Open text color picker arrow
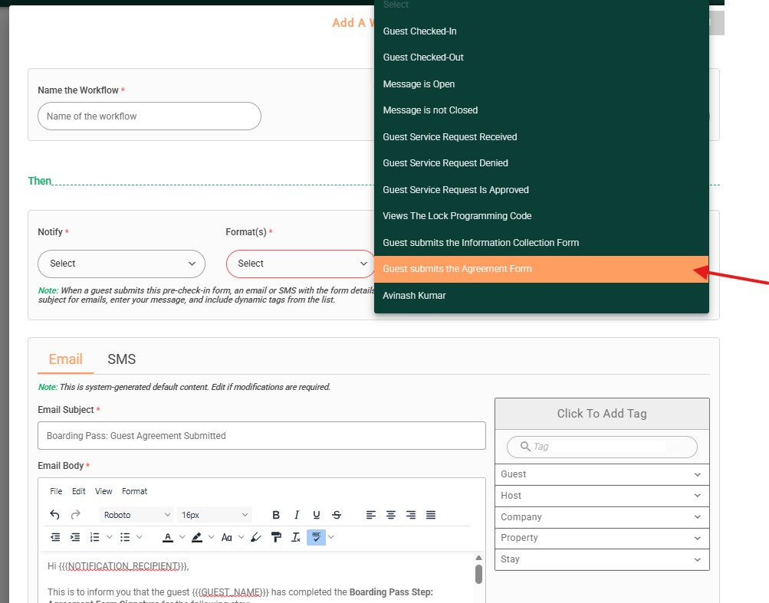The width and height of the screenshot is (769, 603). tap(182, 537)
